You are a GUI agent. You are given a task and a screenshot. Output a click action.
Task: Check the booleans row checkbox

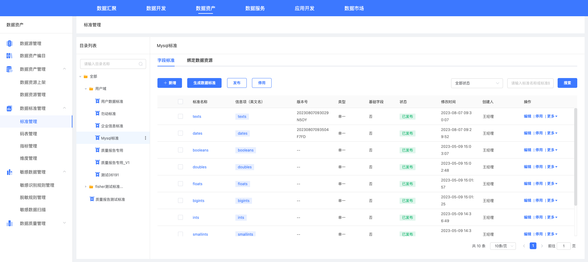tap(180, 150)
